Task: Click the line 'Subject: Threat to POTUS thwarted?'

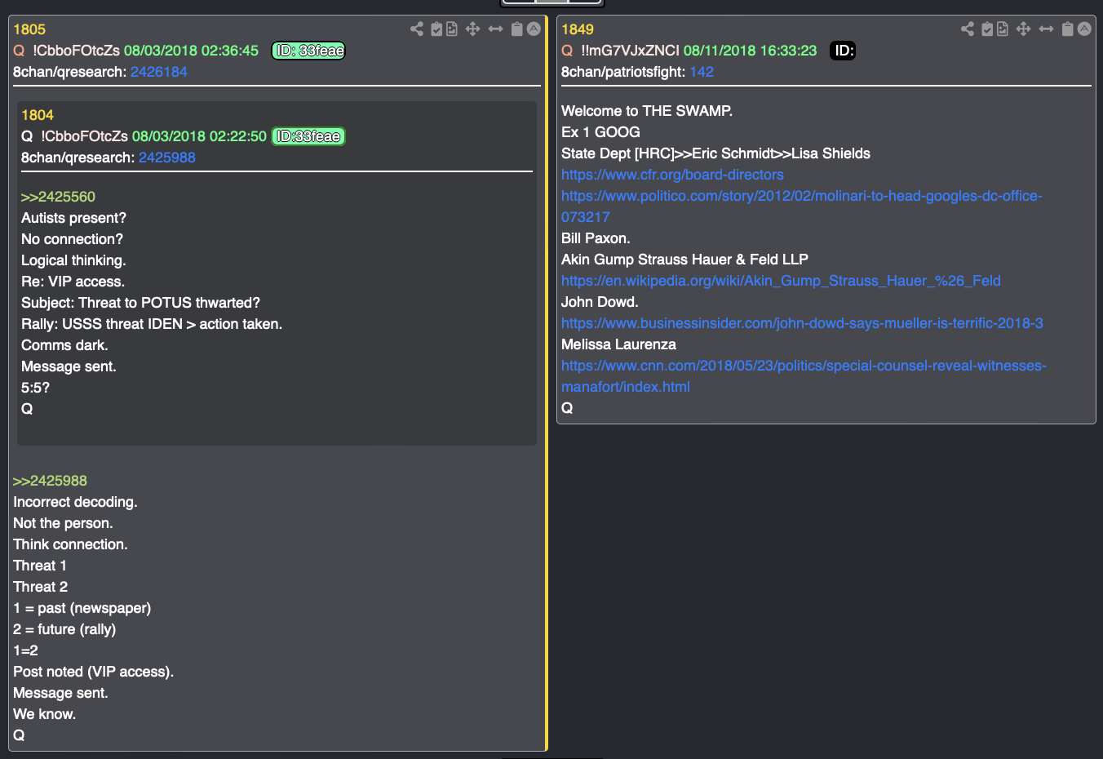Action: tap(140, 303)
